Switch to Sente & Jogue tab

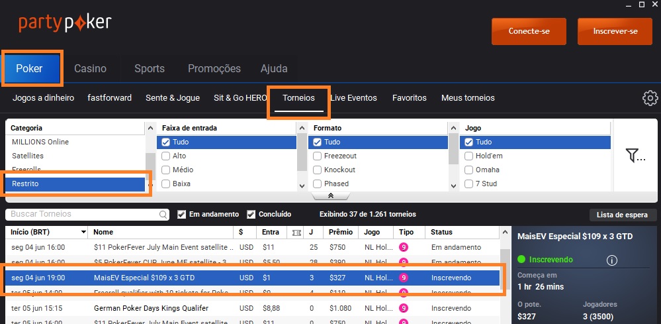pyautogui.click(x=173, y=98)
